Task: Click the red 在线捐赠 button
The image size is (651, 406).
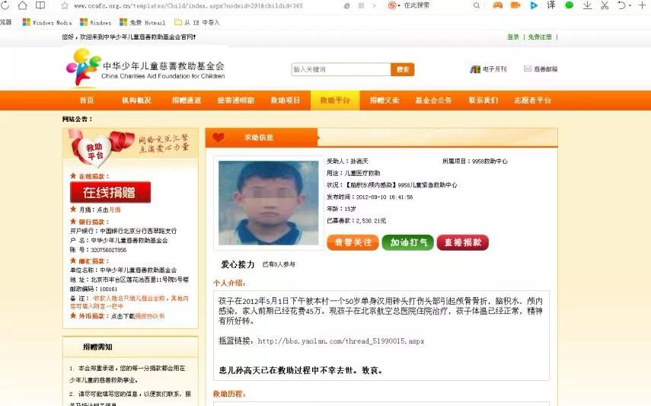Action: click(x=110, y=193)
